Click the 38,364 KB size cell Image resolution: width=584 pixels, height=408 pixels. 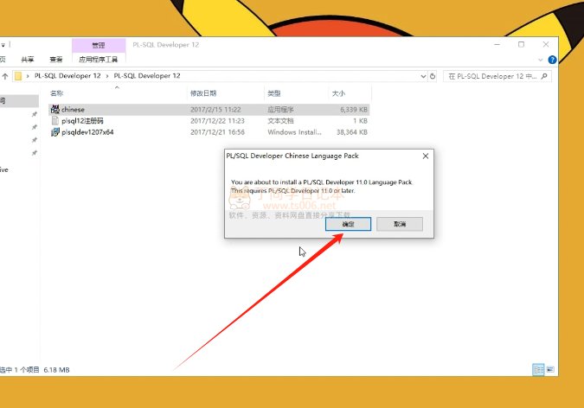pyautogui.click(x=352, y=132)
